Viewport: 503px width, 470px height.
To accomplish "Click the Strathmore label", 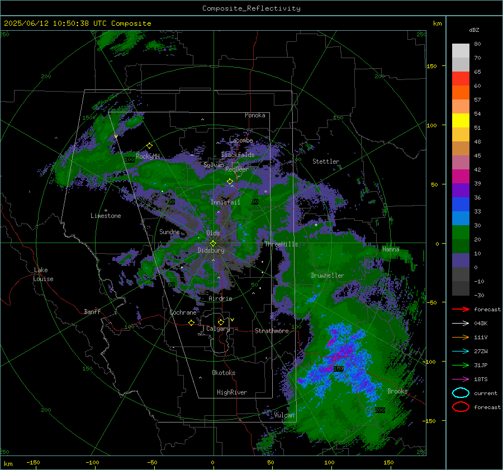I will pos(272,331).
